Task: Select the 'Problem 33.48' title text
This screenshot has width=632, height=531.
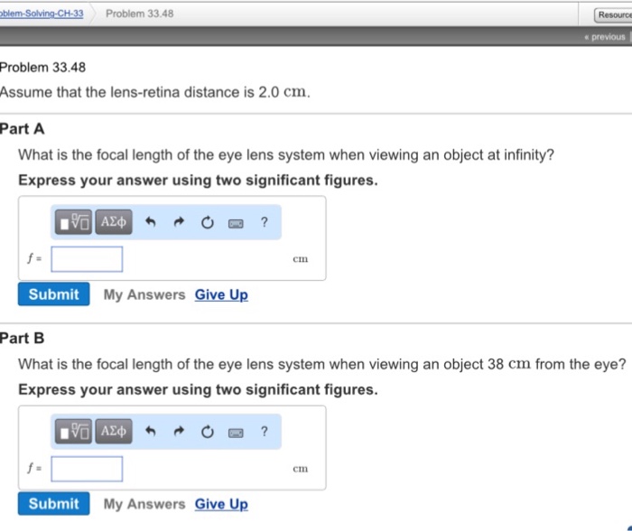Action: click(x=42, y=68)
